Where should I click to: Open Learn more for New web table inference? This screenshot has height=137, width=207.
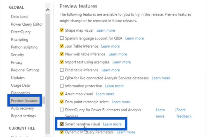118,54
